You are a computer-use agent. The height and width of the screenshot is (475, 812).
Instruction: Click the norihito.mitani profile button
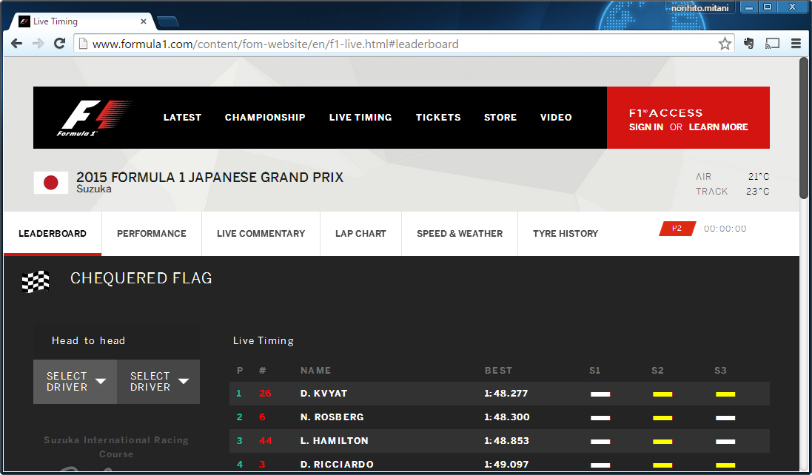coord(699,7)
